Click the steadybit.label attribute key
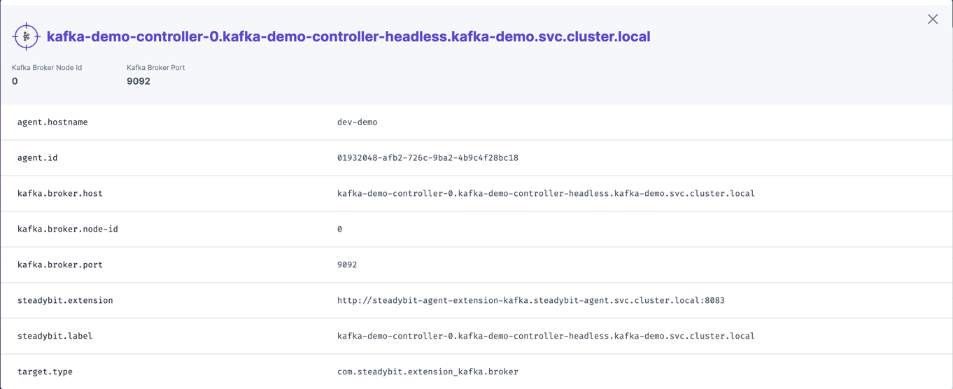This screenshot has height=389, width=953. click(55, 336)
